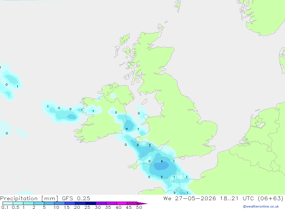Click the '18..21 UTC' time text
The image size is (285, 209).
click(237, 198)
